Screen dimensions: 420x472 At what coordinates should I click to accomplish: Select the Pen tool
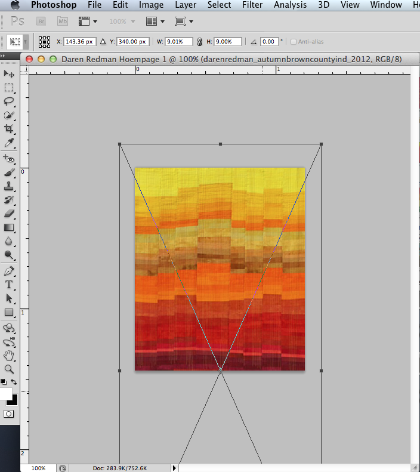click(x=9, y=271)
